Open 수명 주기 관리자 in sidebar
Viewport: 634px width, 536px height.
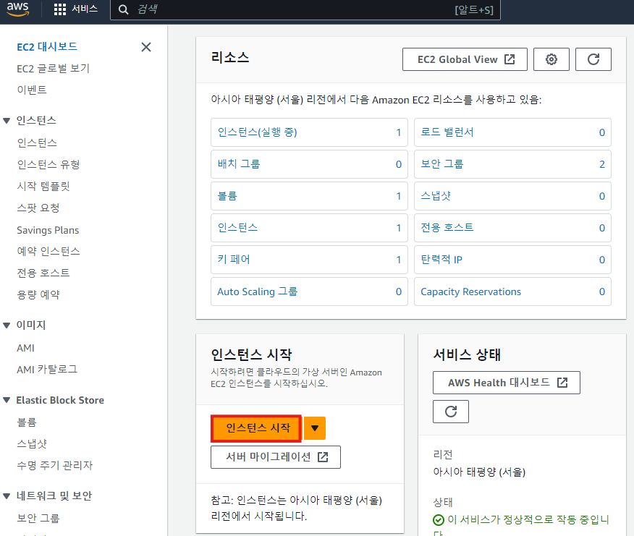click(54, 465)
